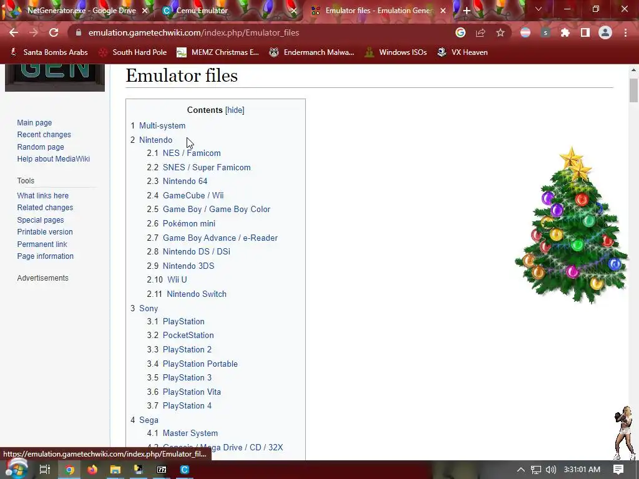The image size is (639, 479).
Task: Open Special pages link
Action: click(41, 220)
